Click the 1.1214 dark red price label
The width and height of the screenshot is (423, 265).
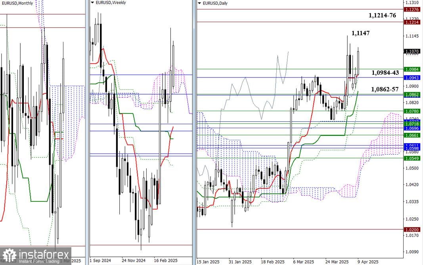click(412, 22)
